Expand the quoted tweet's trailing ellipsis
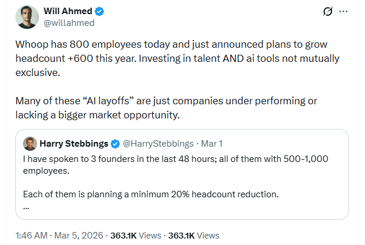The image size is (365, 245). pos(26,206)
